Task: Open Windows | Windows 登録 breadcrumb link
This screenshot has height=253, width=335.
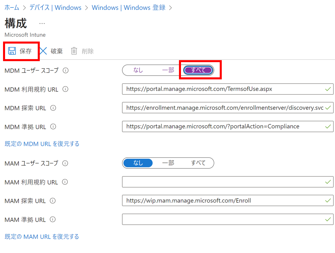Action: coord(128,7)
